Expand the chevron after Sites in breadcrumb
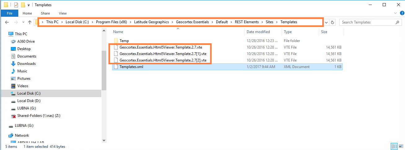405x150 pixels. point(277,22)
